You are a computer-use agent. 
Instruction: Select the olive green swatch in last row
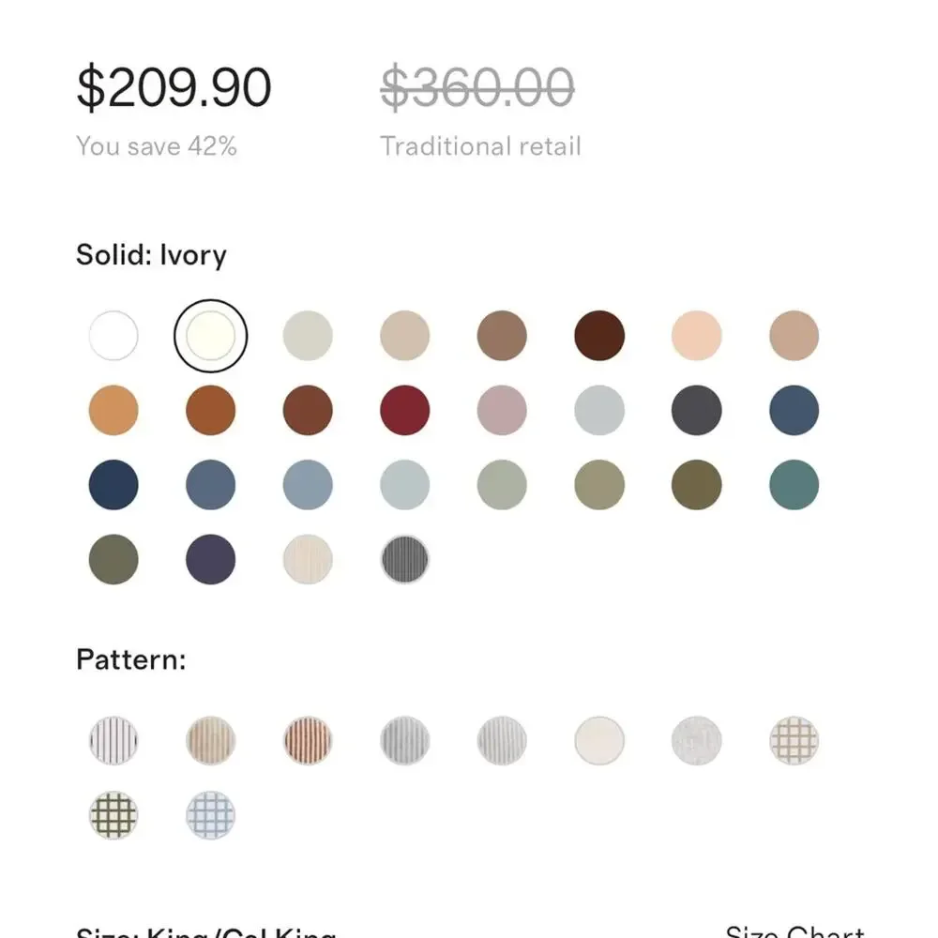click(x=113, y=559)
